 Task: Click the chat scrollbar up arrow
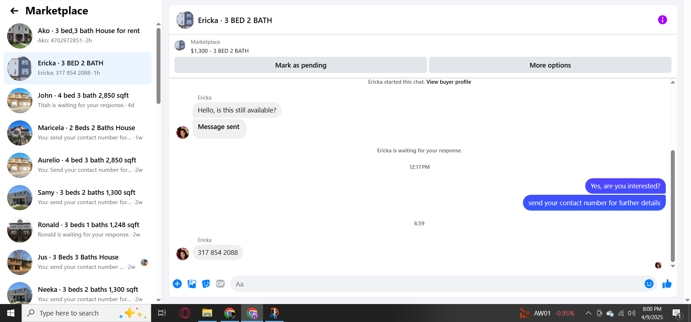[673, 82]
